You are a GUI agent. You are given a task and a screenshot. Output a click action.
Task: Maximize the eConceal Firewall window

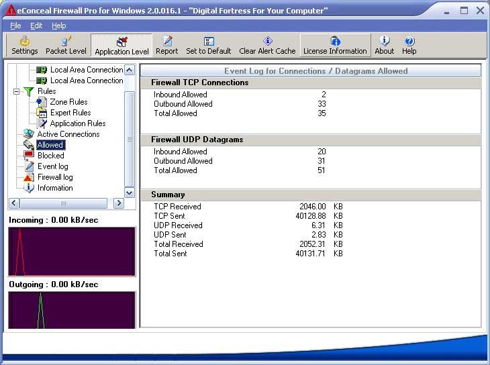point(464,11)
